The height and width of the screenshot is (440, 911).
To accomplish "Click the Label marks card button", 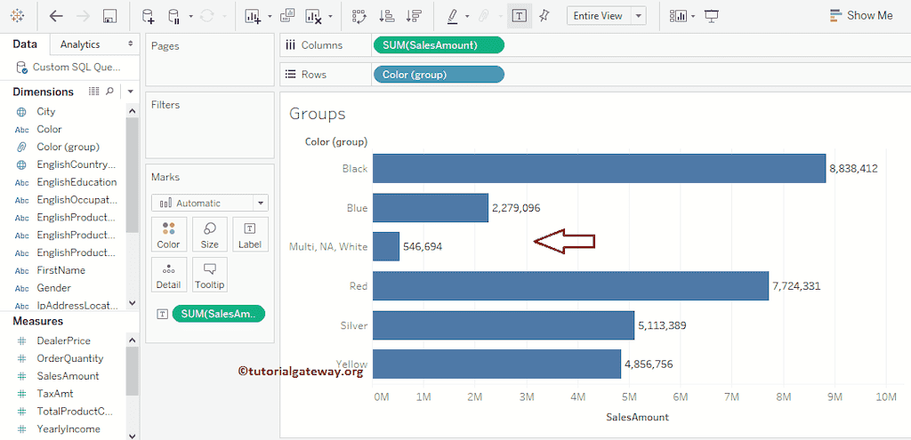I will (x=250, y=235).
